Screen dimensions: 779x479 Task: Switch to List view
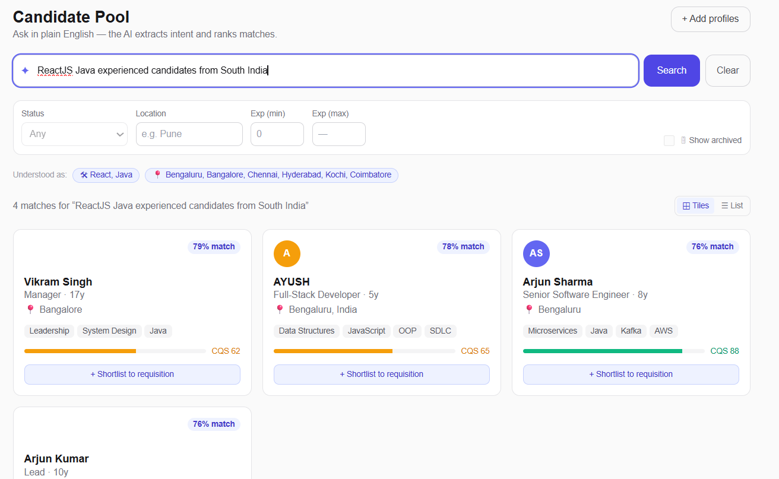coord(732,206)
